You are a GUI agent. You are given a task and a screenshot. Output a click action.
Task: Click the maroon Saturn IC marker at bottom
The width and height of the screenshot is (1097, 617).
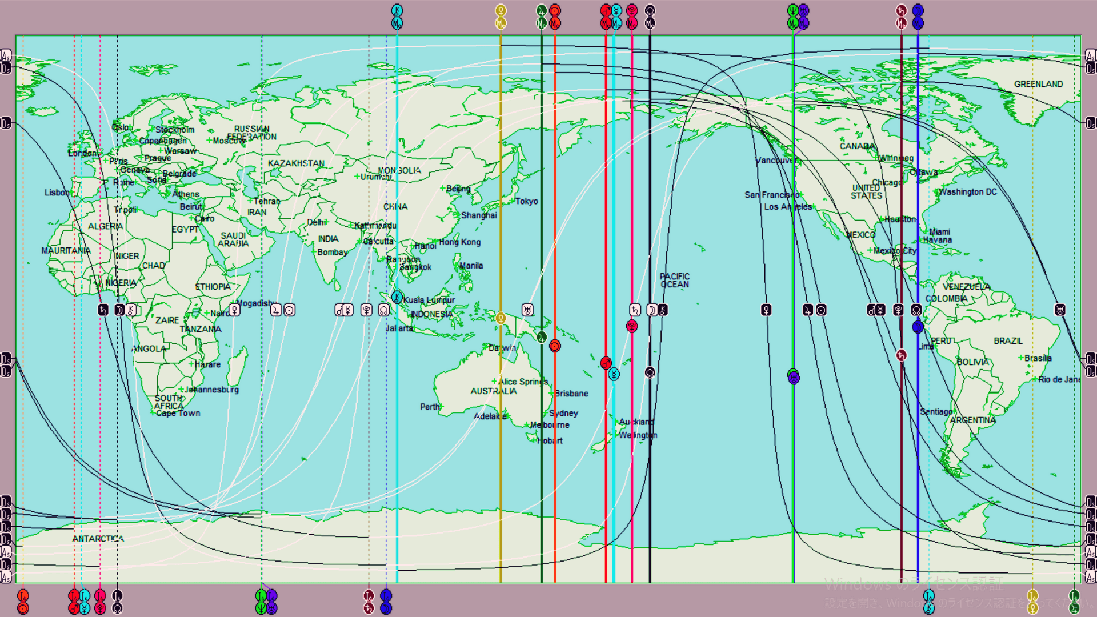pyautogui.click(x=369, y=602)
